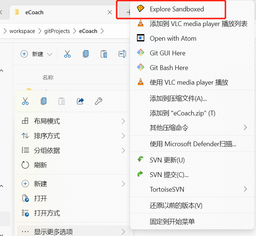
Task: Click the 打开 file icon
Action: pos(26,198)
